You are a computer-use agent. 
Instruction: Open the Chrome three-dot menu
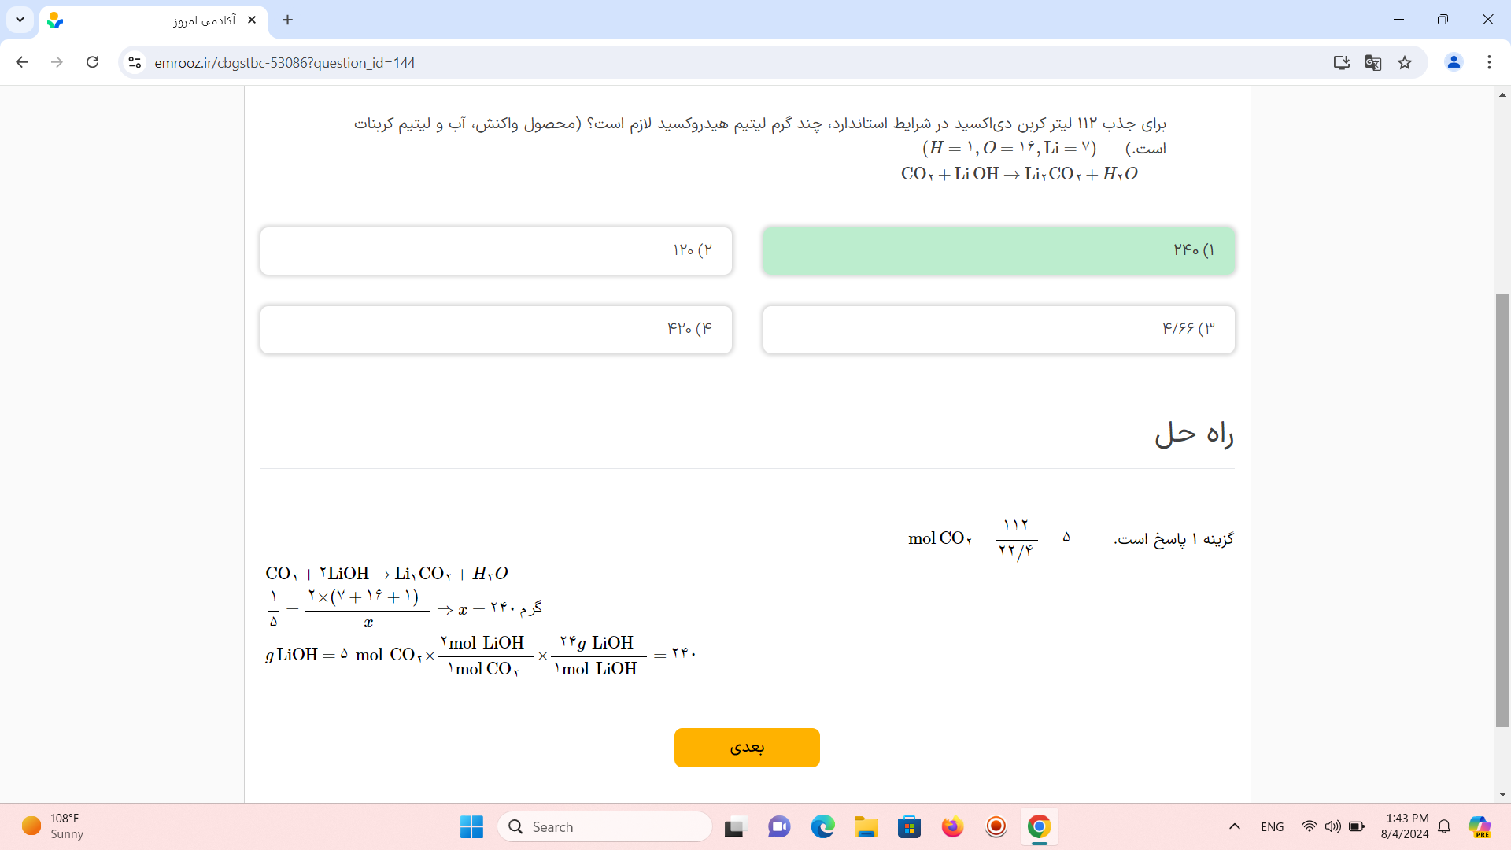1489,62
